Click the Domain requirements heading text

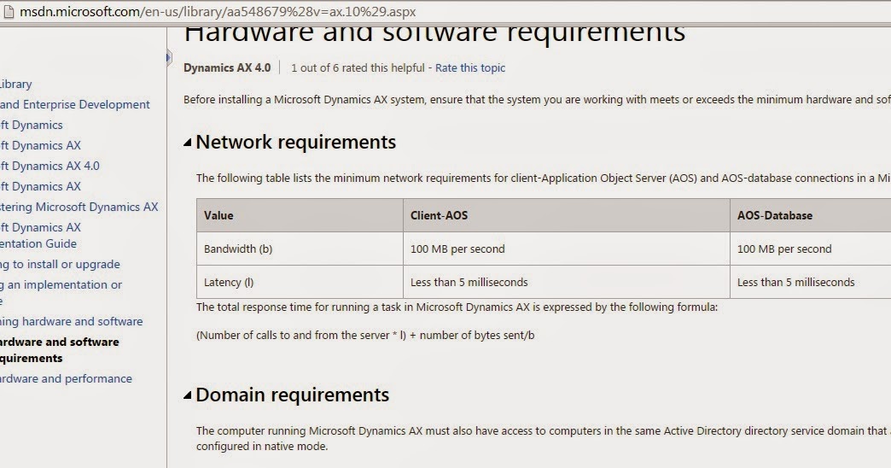tap(292, 395)
